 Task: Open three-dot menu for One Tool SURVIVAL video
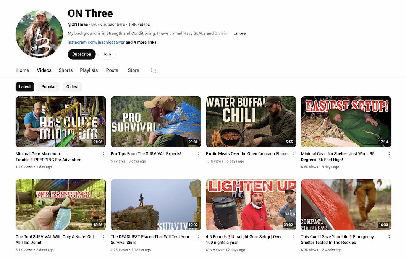[104, 238]
